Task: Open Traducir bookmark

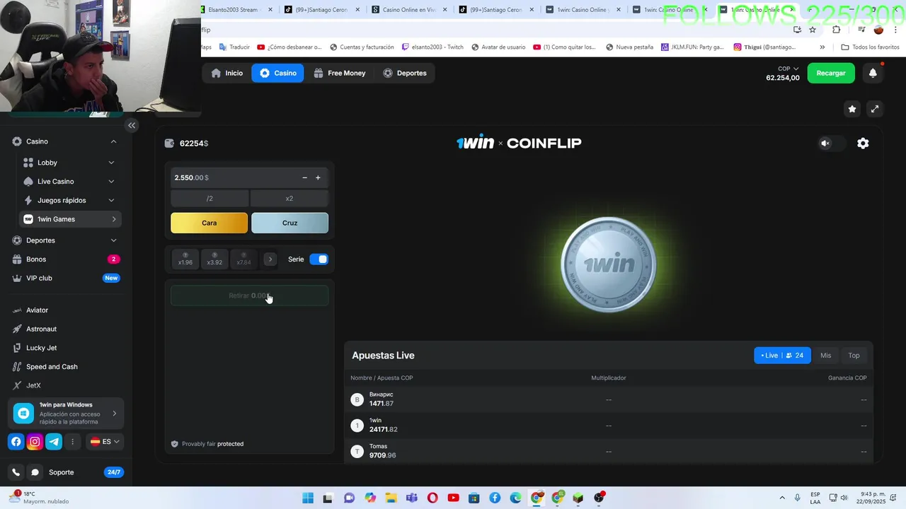Action: [234, 47]
